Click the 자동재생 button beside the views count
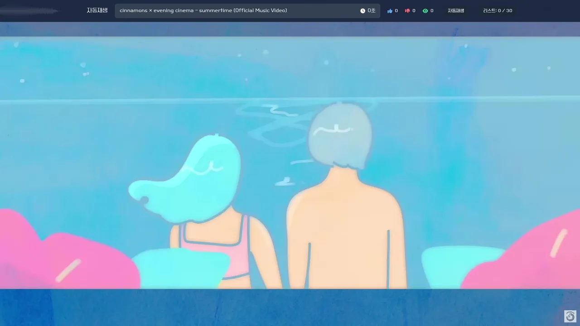The height and width of the screenshot is (326, 580). (456, 11)
